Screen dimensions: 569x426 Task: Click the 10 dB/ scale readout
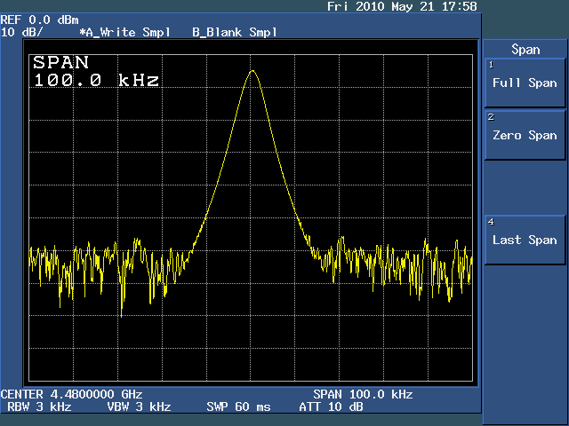point(24,32)
